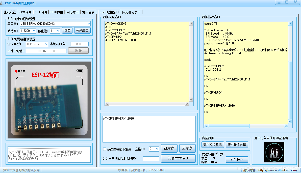Open the www.ai-thinker.com forum link
Viewport: 301px width, 173px height.
pyautogui.click(x=278, y=170)
